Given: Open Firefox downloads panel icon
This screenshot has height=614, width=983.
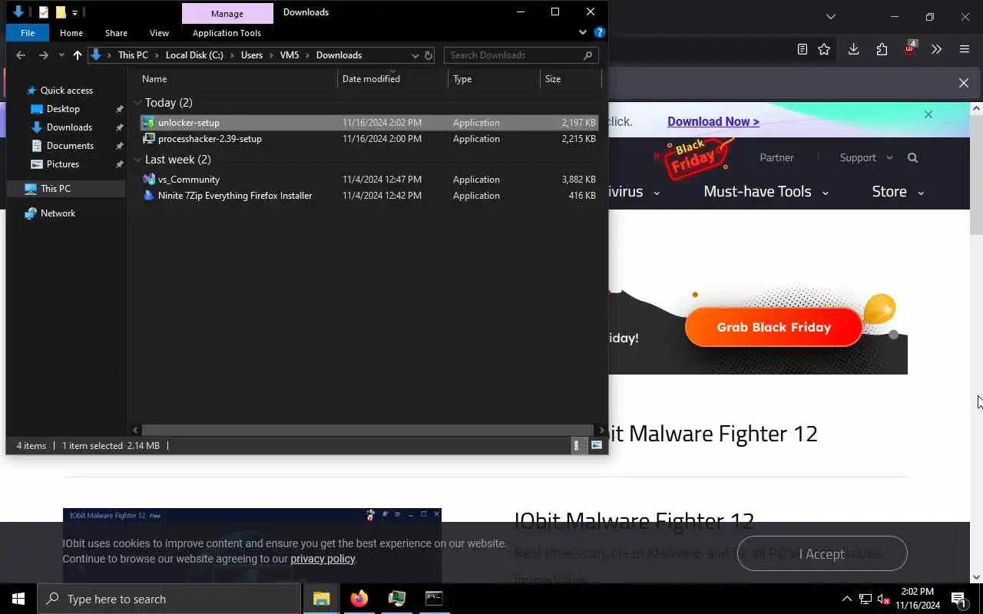Looking at the screenshot, I should pyautogui.click(x=853, y=49).
